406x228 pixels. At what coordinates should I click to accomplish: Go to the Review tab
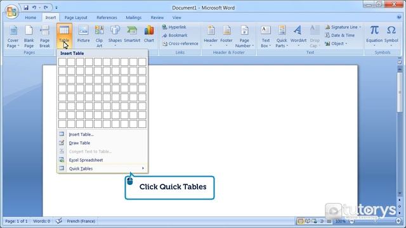tap(157, 18)
